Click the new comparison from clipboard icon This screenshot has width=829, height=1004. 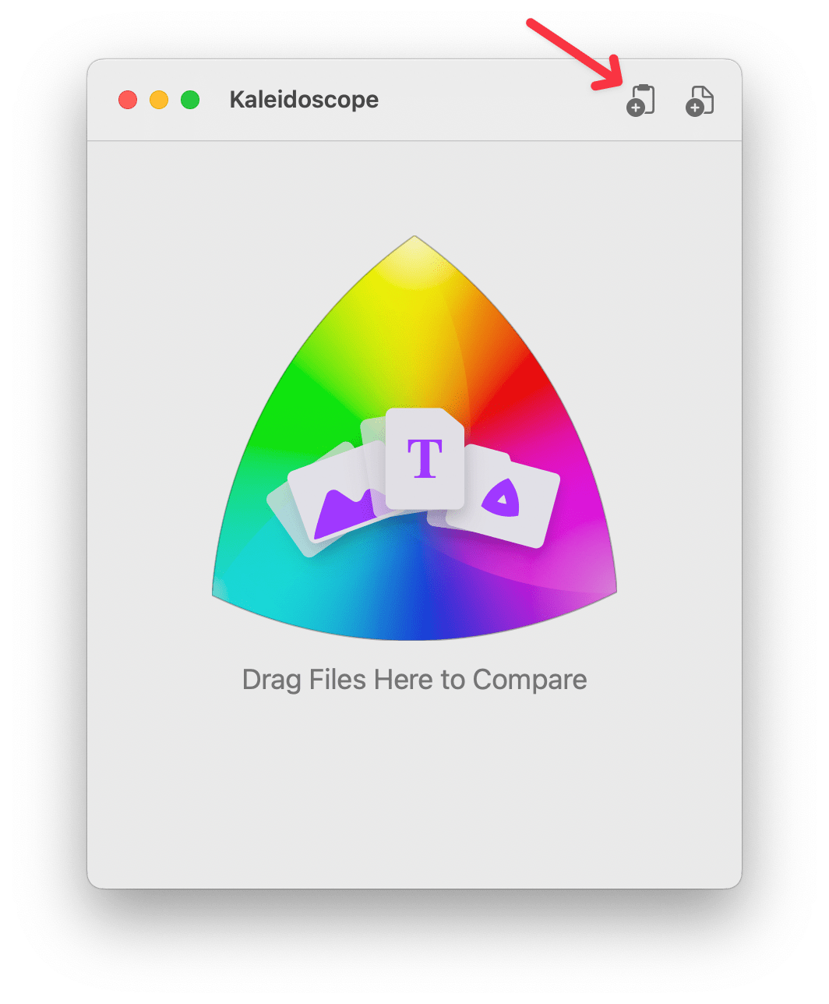pyautogui.click(x=640, y=101)
